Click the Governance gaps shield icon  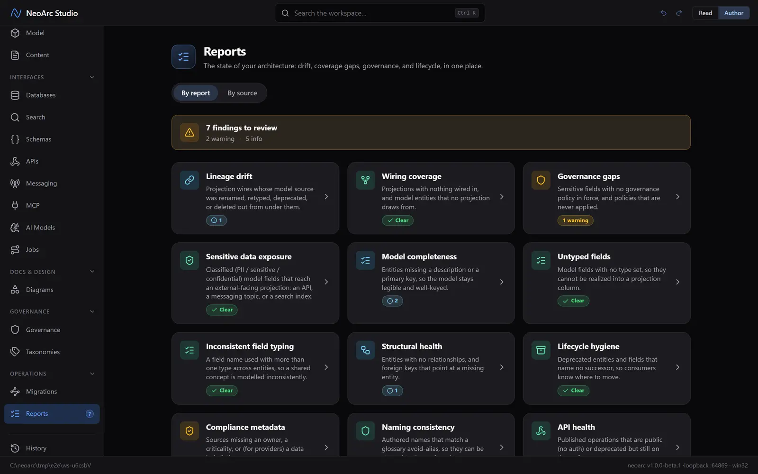tap(541, 180)
